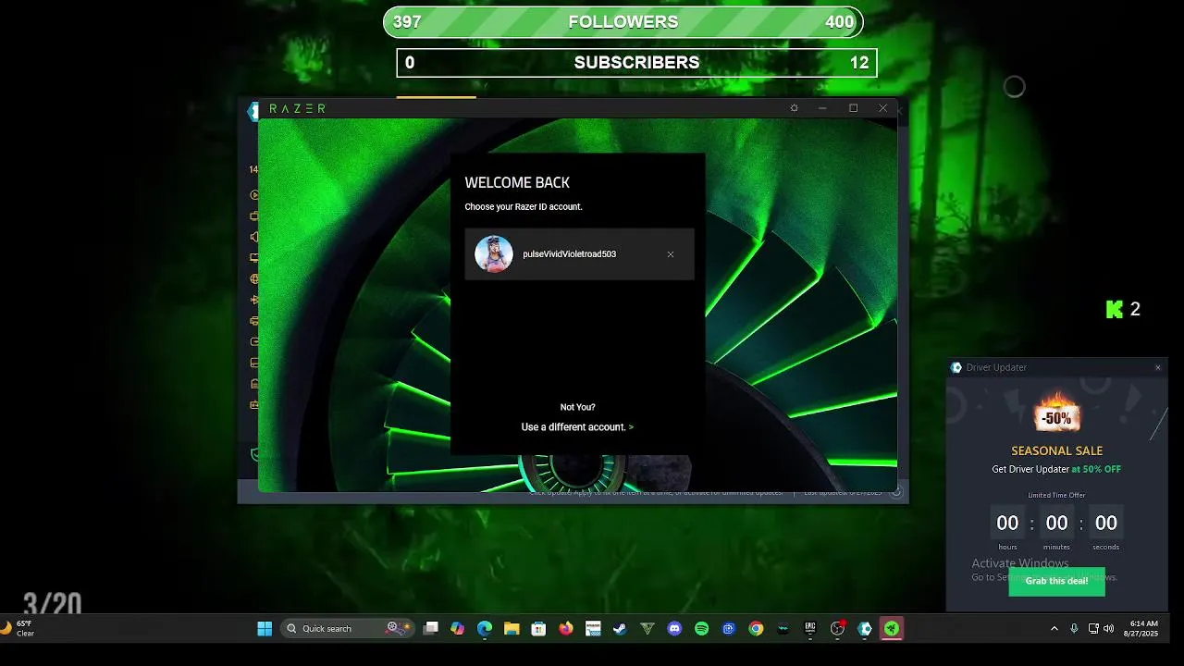This screenshot has height=666, width=1184.
Task: Open Razer window settings gear
Action: pos(794,108)
